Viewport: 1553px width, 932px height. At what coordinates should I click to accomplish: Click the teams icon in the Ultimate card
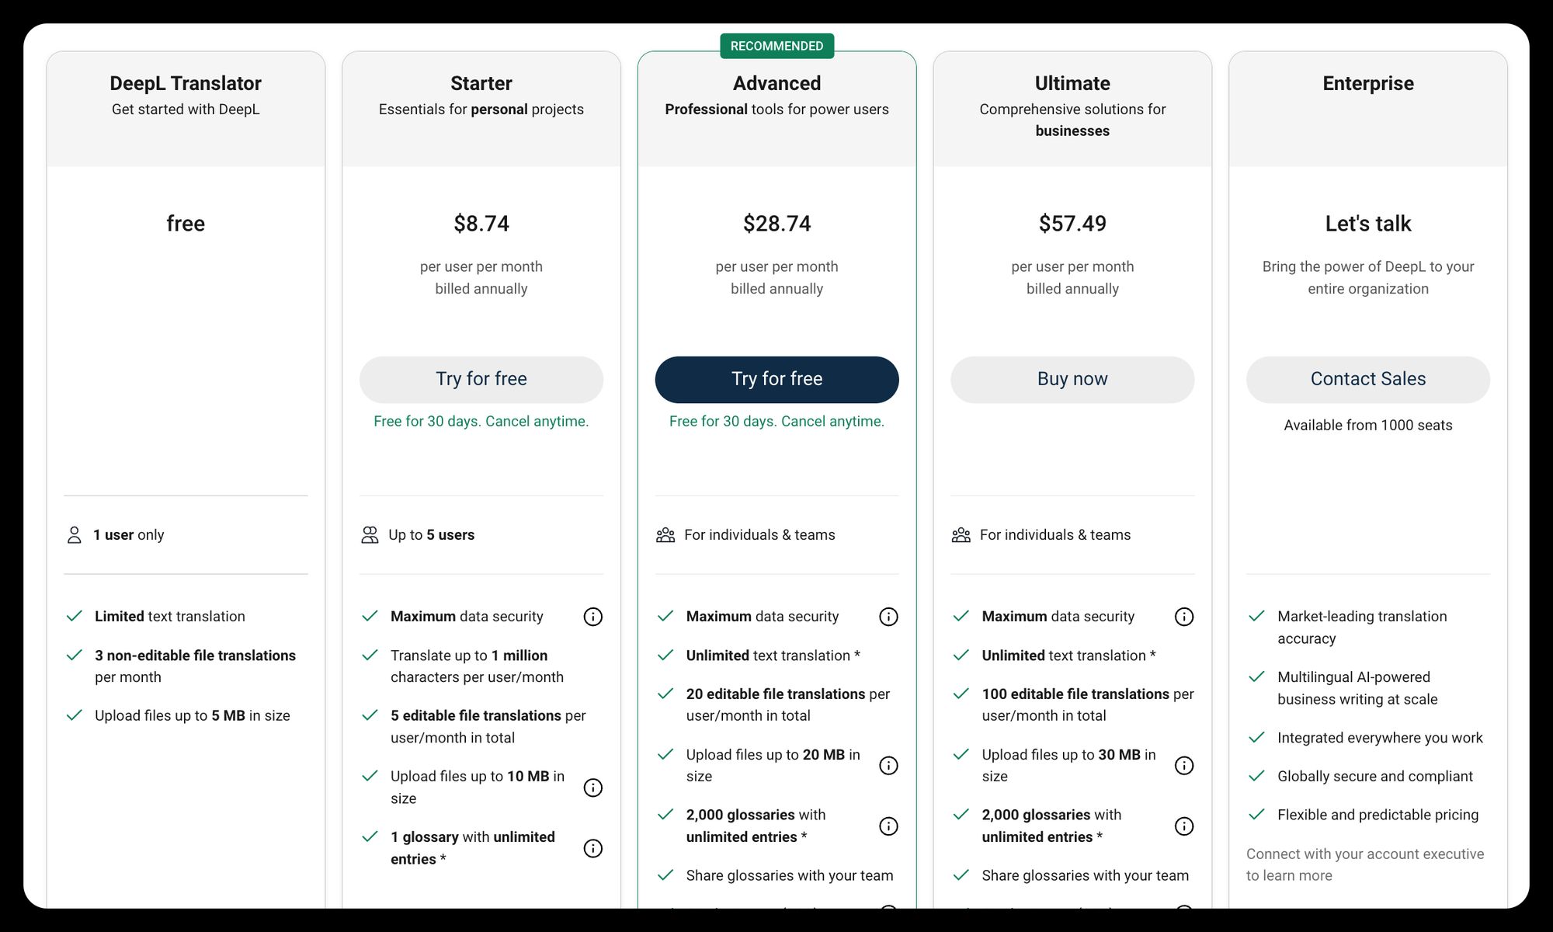tap(961, 535)
